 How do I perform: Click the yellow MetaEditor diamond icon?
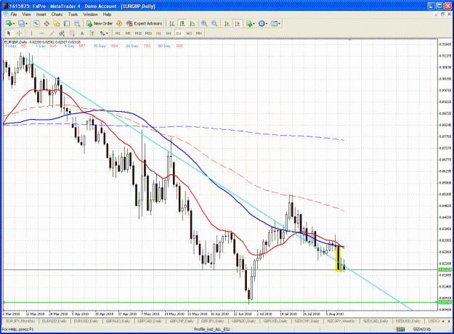(119, 23)
